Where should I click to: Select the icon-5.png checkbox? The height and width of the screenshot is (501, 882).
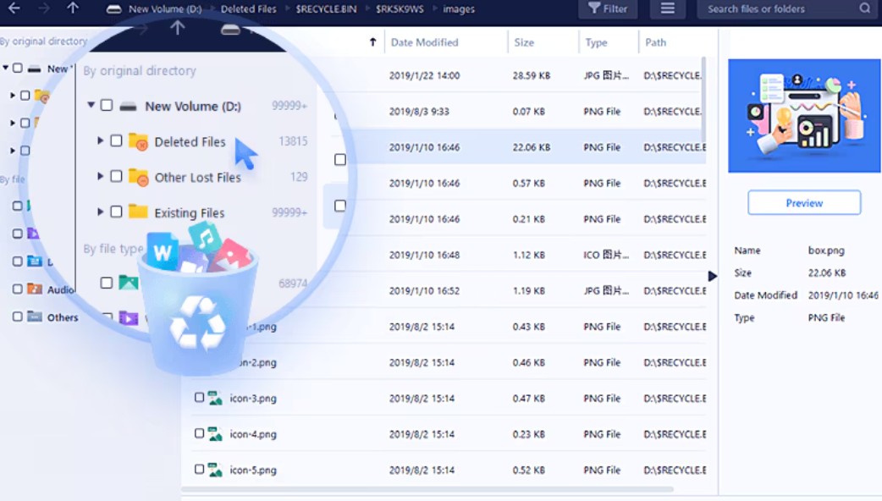(199, 469)
